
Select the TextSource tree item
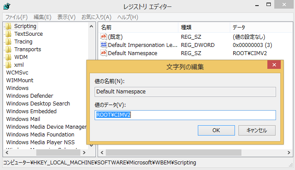(29, 34)
